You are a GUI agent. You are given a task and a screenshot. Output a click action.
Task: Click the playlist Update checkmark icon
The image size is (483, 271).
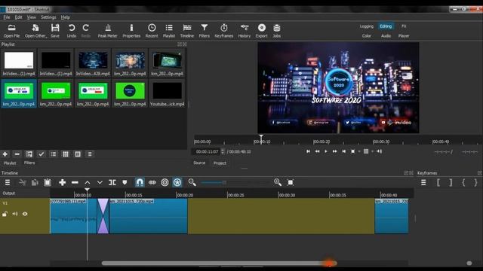tap(42, 154)
